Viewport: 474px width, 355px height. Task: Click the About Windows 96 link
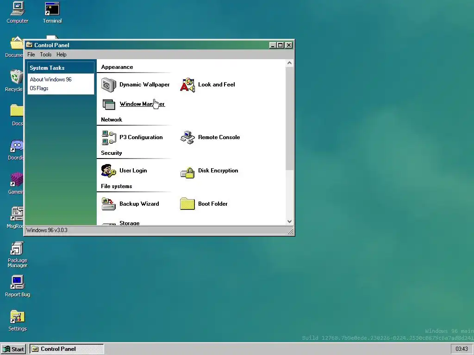(x=50, y=80)
